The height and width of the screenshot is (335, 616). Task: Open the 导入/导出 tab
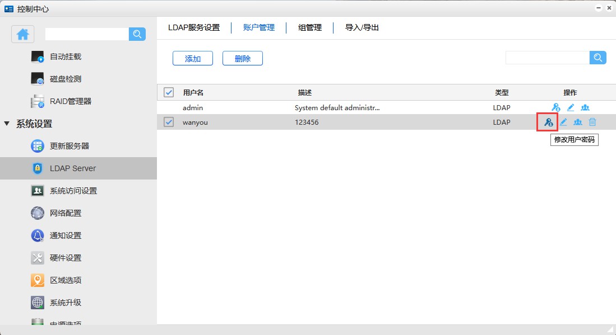[362, 27]
